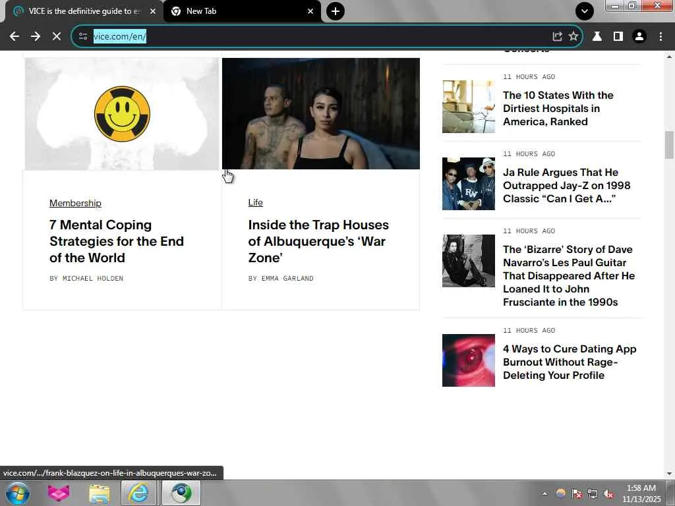Click the Albuquerque couple photo
Image resolution: width=675 pixels, height=506 pixels.
point(321,113)
